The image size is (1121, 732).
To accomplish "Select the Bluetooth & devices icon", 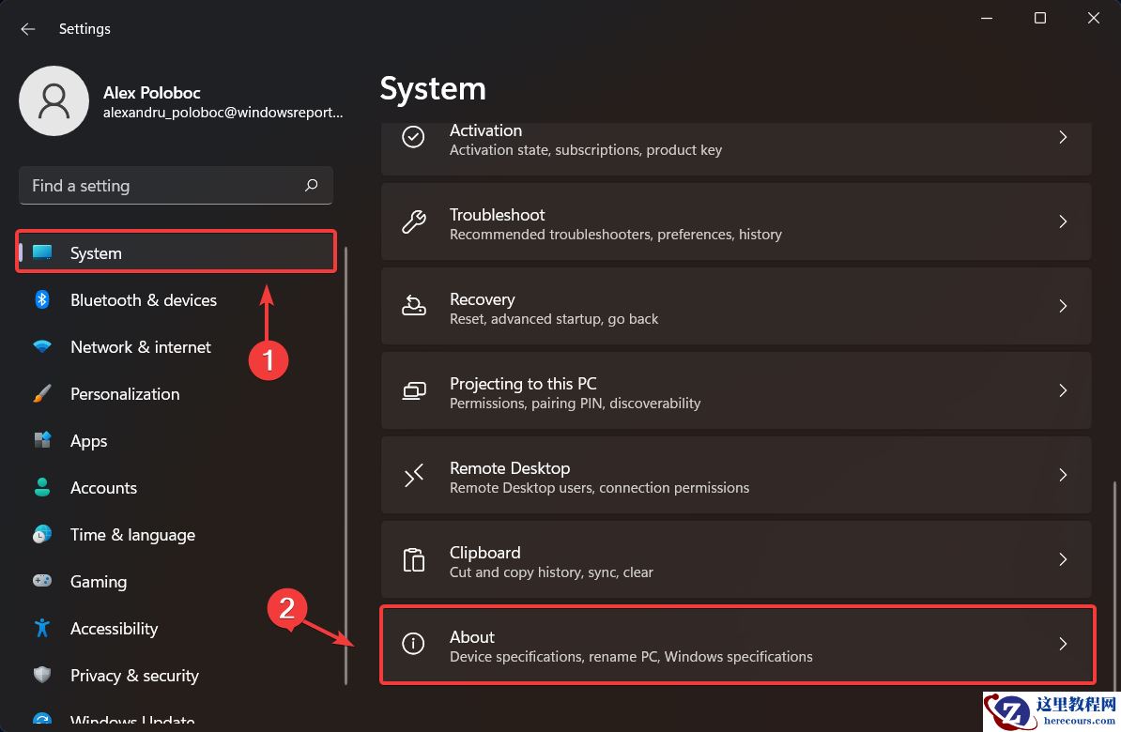I will click(42, 299).
